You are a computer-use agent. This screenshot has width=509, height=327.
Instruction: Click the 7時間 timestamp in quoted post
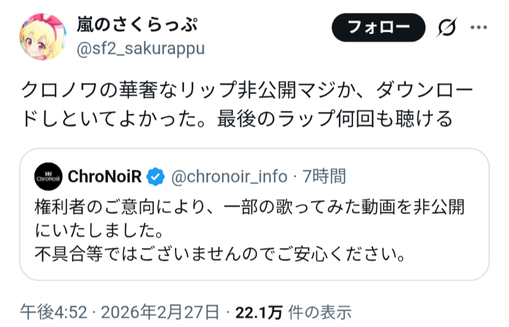(324, 176)
